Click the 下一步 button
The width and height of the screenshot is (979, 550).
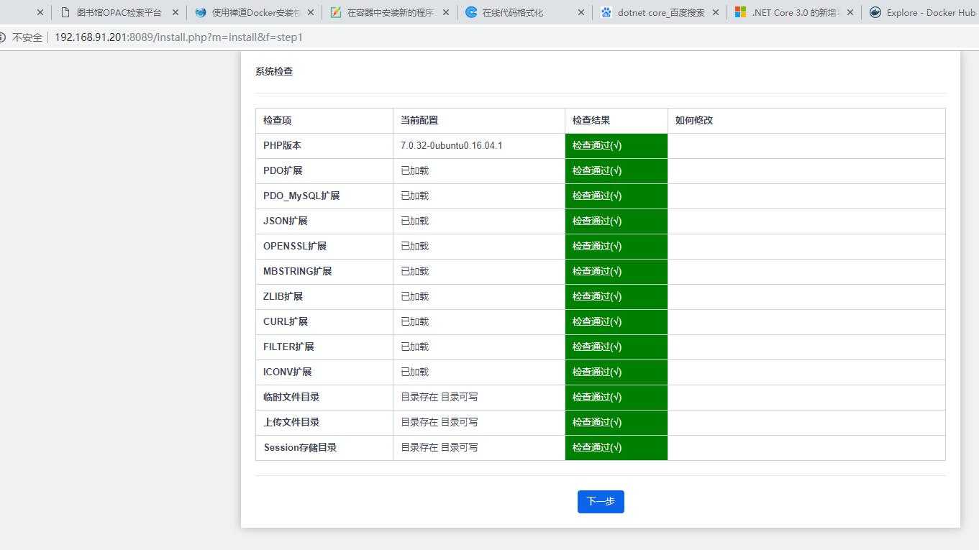(601, 502)
